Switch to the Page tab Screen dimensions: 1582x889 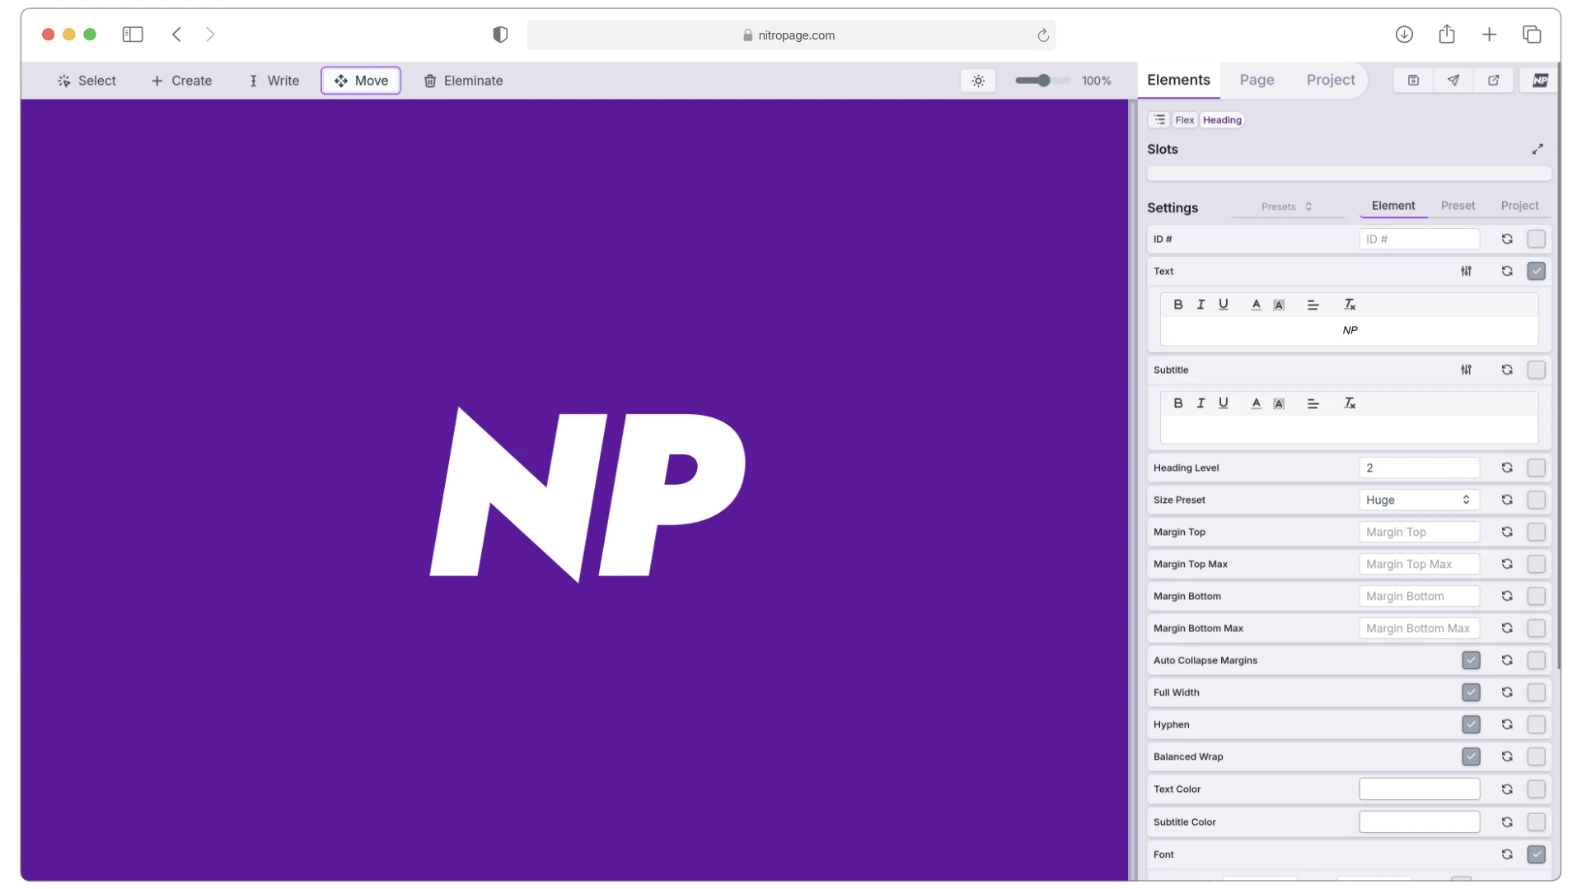point(1256,79)
